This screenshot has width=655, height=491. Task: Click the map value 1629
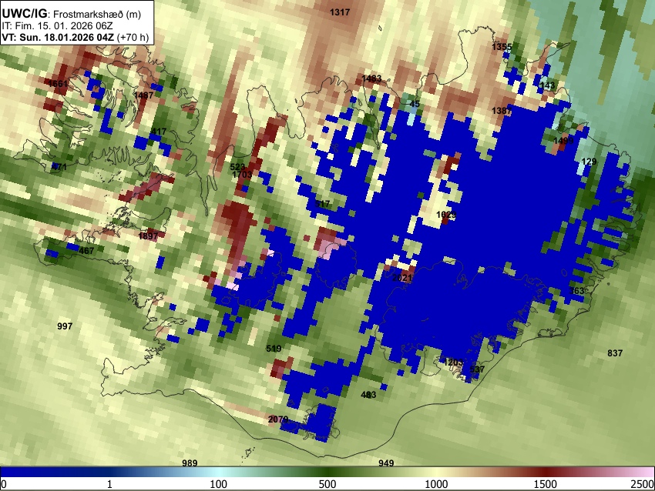pos(446,215)
